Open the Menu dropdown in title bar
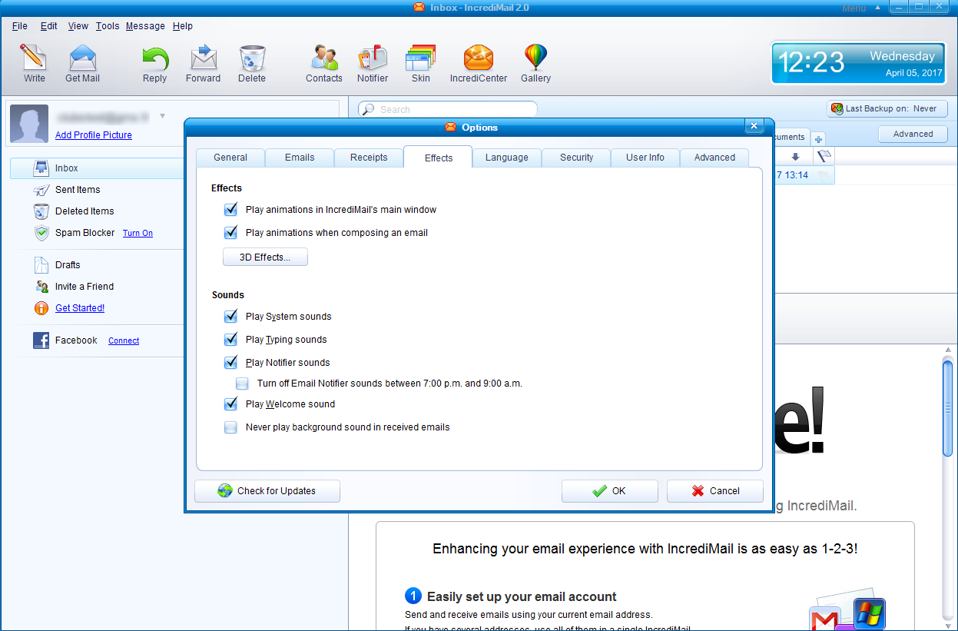The image size is (958, 631). pos(859,8)
